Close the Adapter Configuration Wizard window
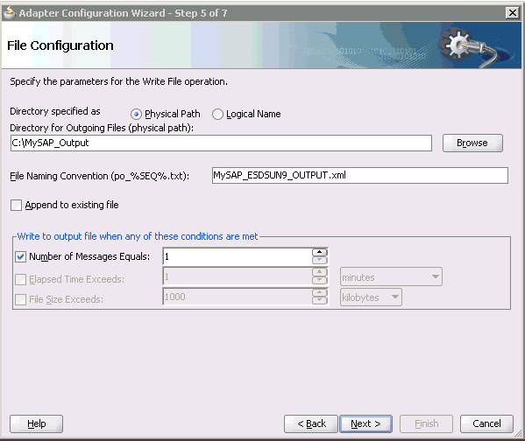The image size is (525, 441). click(512, 13)
